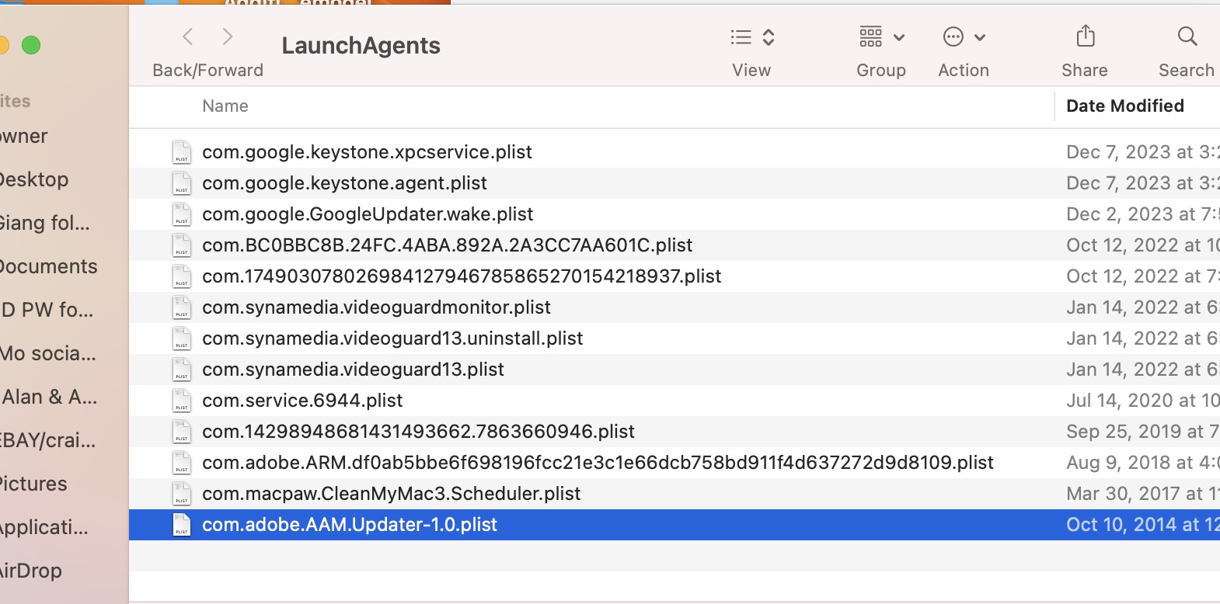
Task: Click plist icon for com.142989486... file
Action: click(182, 432)
